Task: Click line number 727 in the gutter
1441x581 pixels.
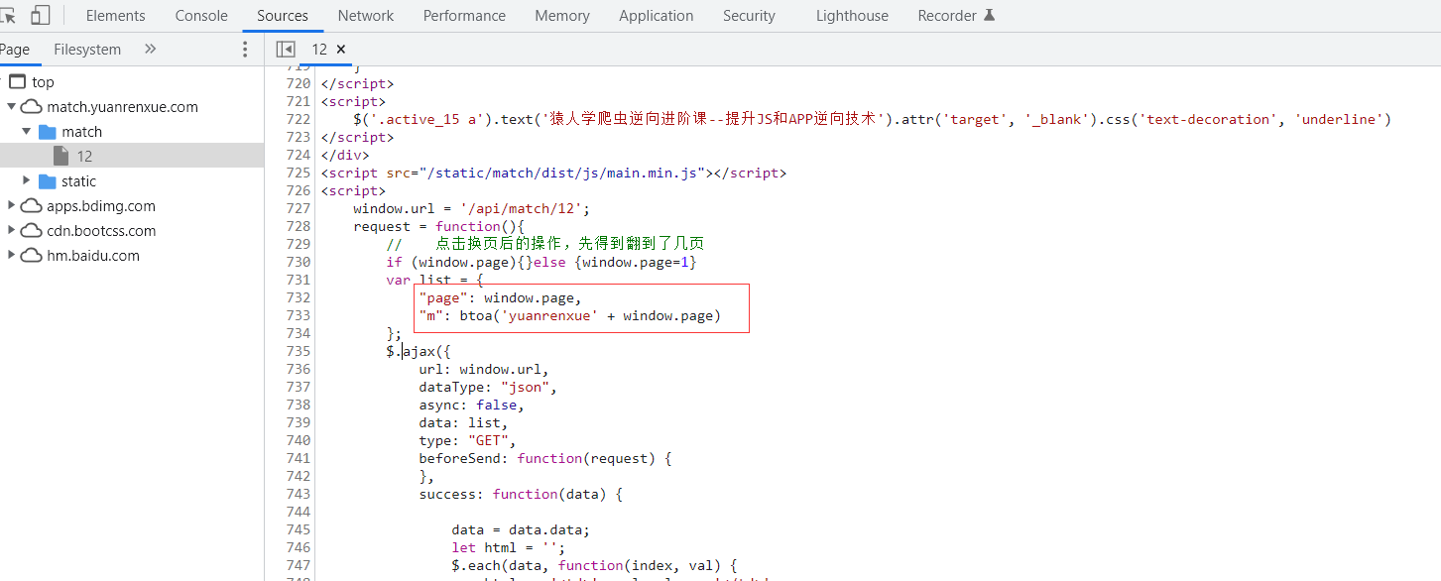Action: (x=298, y=208)
